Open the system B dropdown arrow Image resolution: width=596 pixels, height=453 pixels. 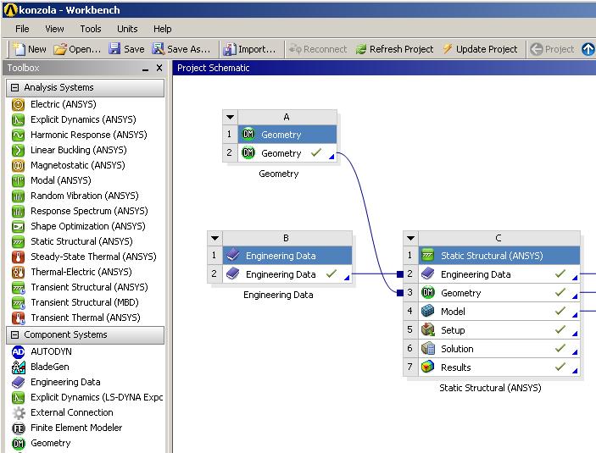[x=214, y=239]
